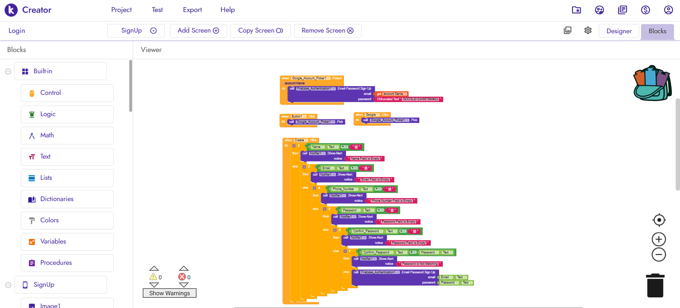Switch to the Blocks view
The height and width of the screenshot is (308, 680).
coord(657,31)
